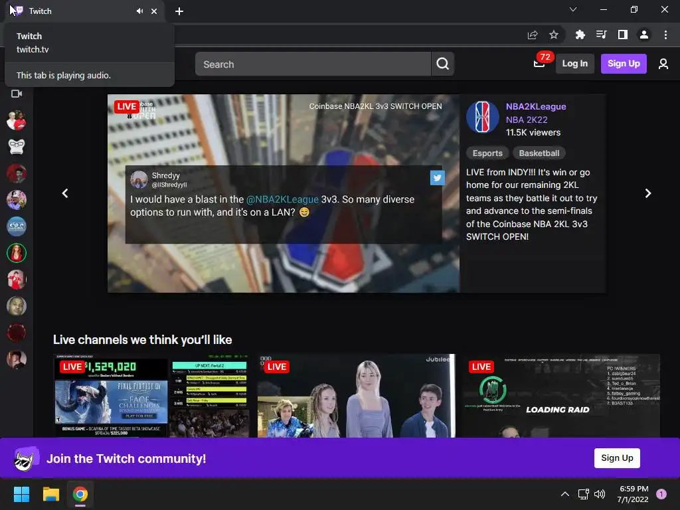
Task: Click the "Live channels we think you'll like" heading
Action: point(142,339)
